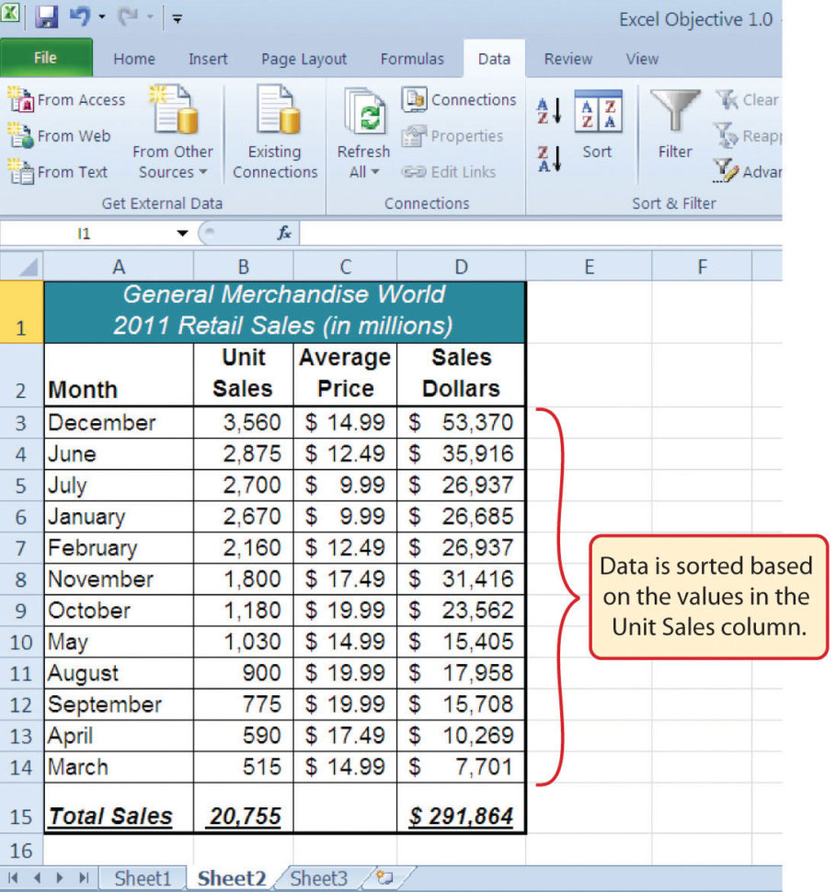The image size is (836, 892).
Task: Select the Sheet3 worksheet tab
Action: 316,878
